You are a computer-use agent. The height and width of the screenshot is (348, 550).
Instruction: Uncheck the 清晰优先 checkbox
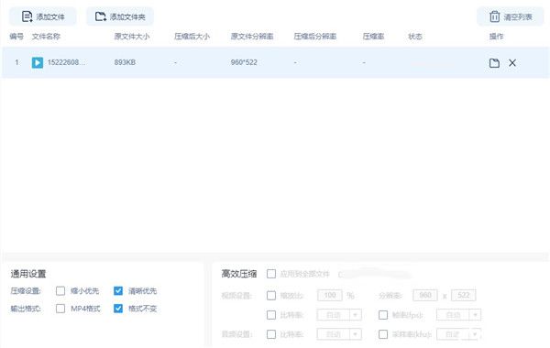(118, 291)
